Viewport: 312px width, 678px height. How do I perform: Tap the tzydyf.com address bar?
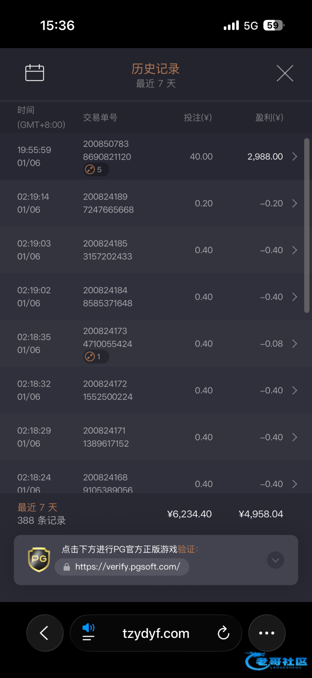(156, 633)
